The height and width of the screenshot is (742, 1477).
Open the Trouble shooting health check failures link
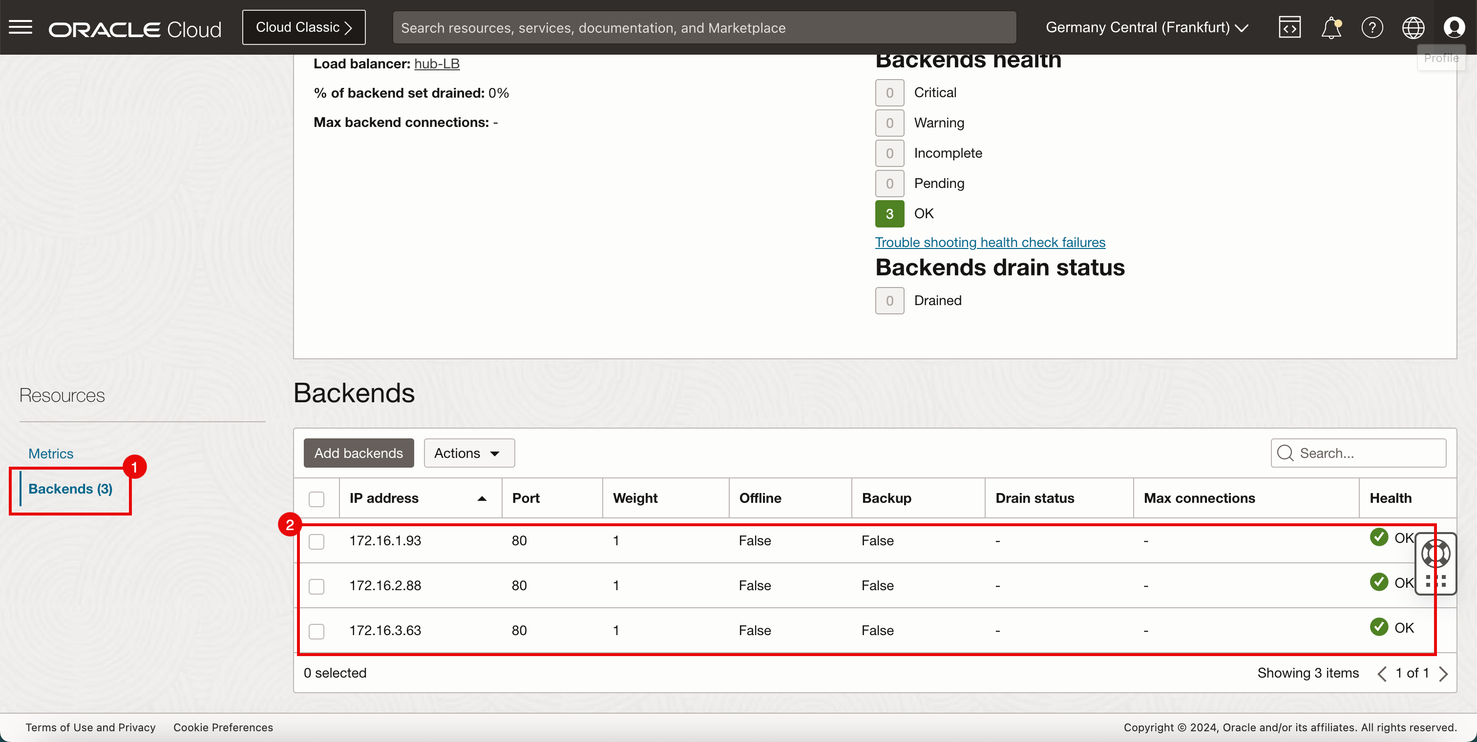click(990, 242)
